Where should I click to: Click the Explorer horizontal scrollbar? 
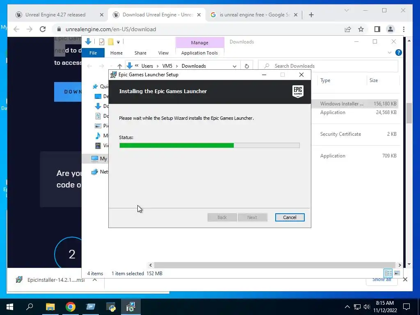coord(274,265)
